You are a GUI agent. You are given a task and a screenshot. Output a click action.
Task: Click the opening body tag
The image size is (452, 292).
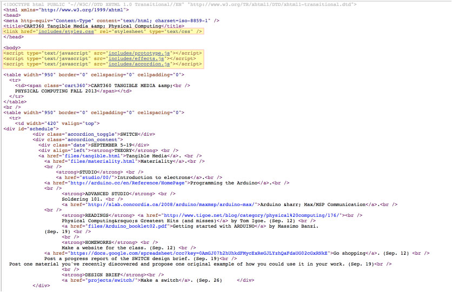click(12, 48)
